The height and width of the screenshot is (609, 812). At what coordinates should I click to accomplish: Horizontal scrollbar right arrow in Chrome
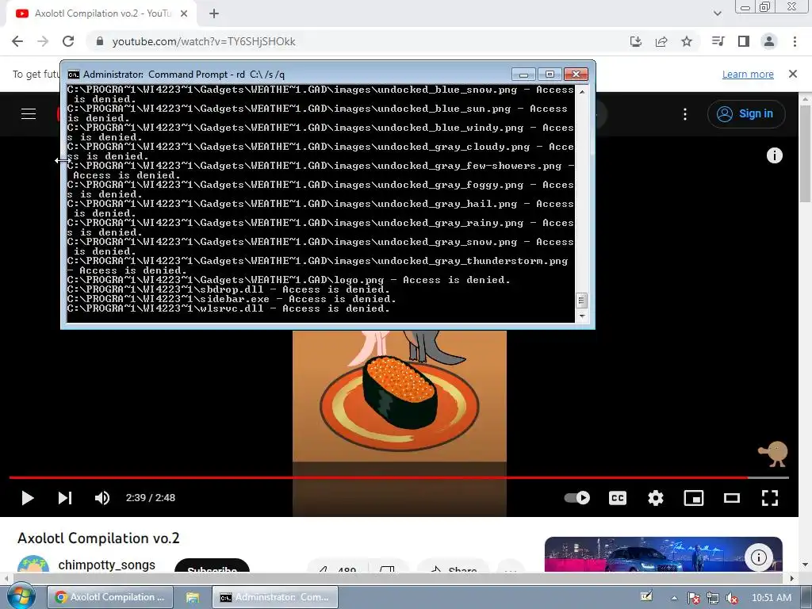(x=792, y=578)
